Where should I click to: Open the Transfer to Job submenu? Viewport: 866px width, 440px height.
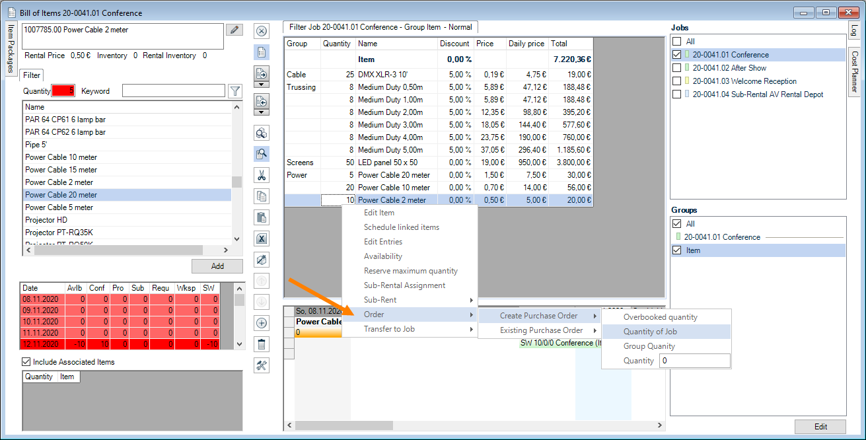pos(409,329)
